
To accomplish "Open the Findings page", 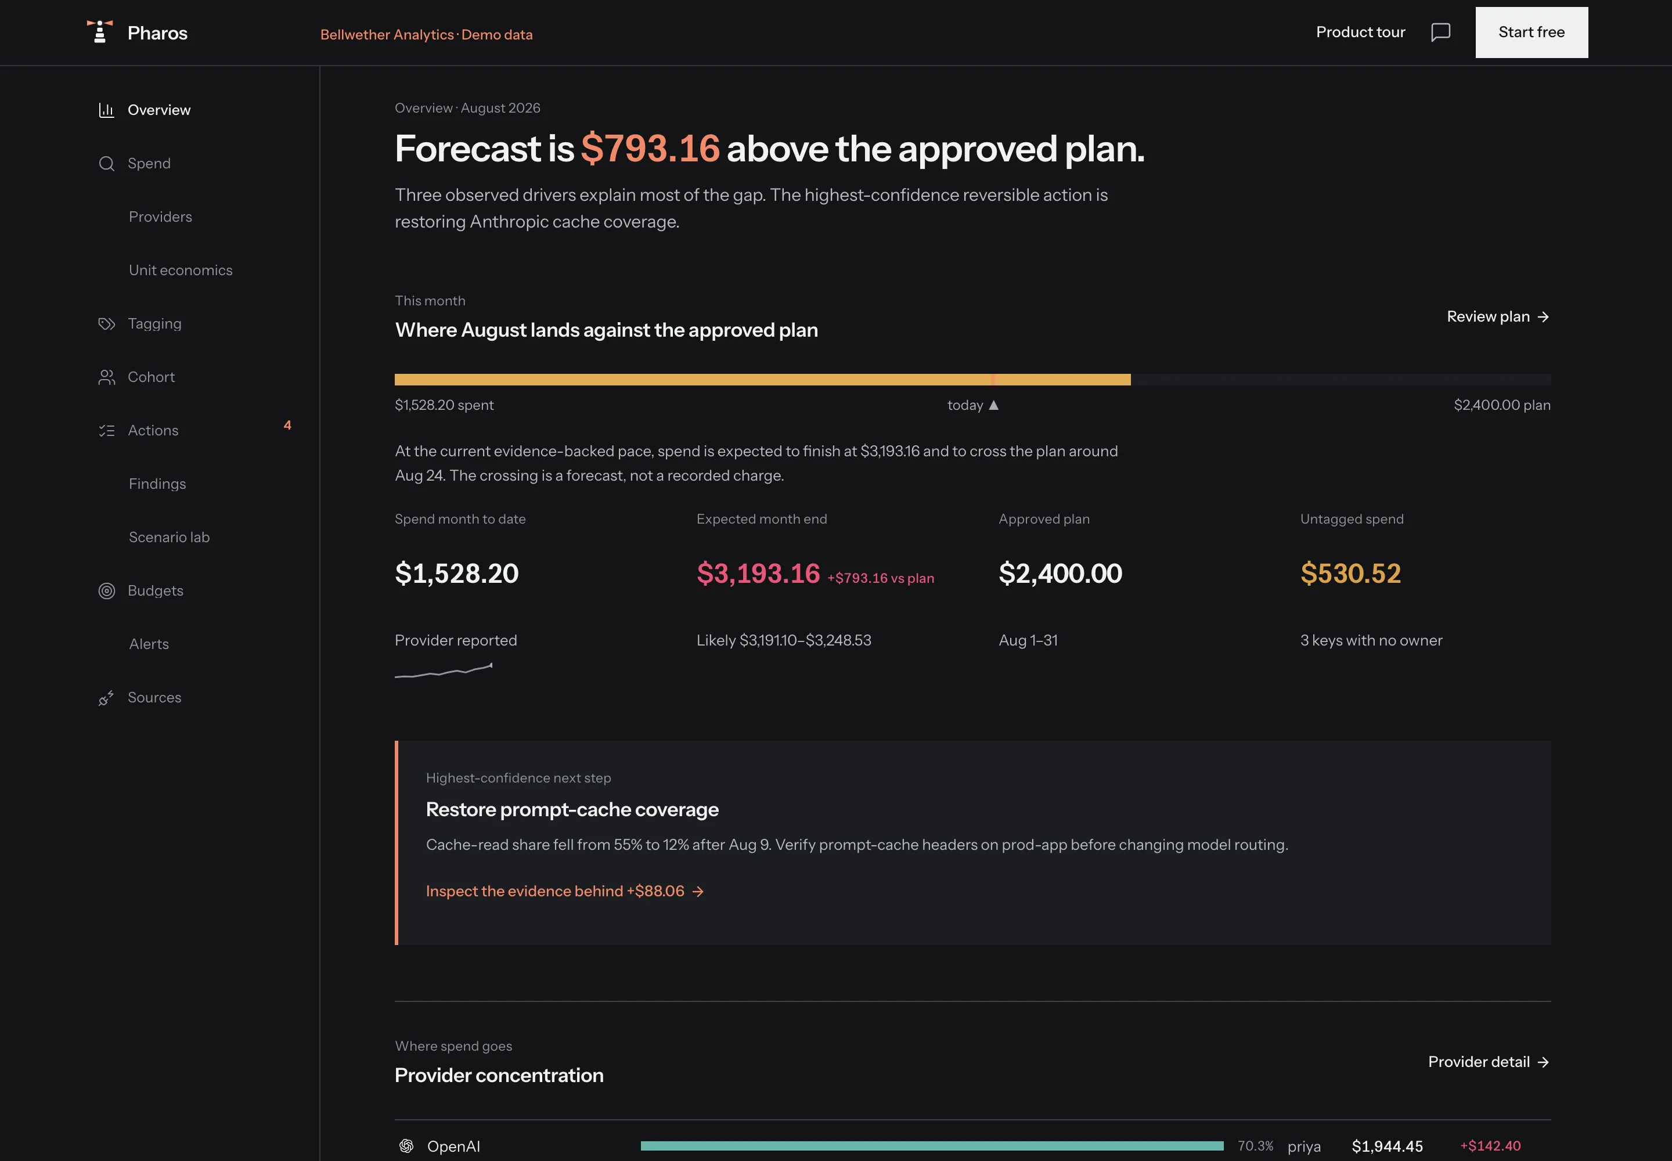I will click(157, 484).
